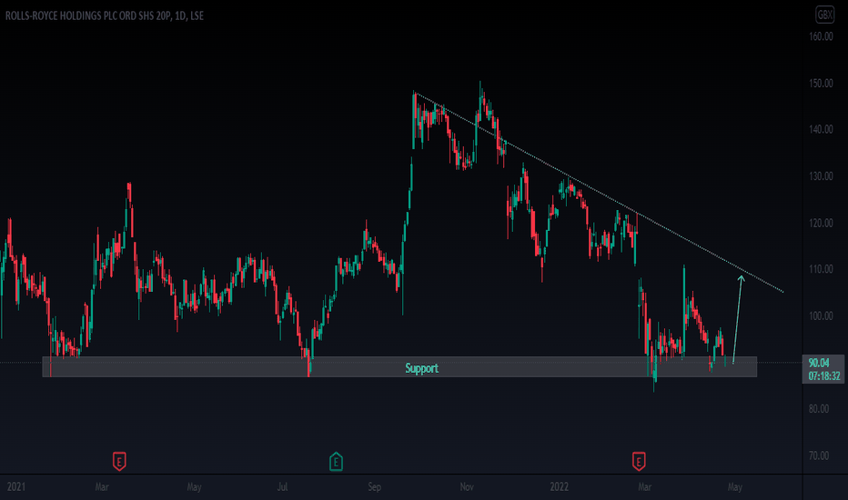Click the GBX currency badge
The image size is (848, 500).
click(824, 15)
